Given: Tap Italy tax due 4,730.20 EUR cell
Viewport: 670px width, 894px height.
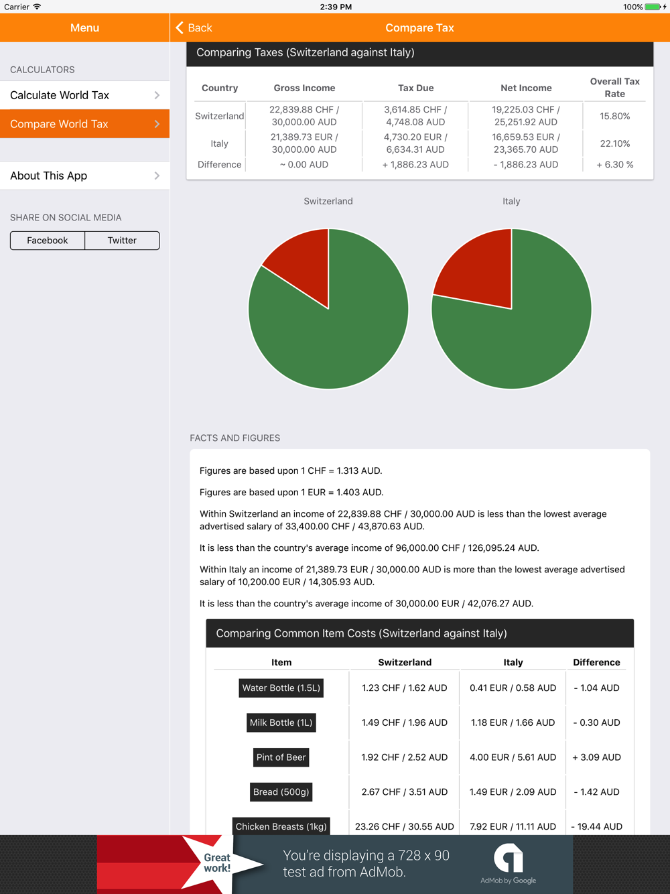Looking at the screenshot, I should click(415, 143).
